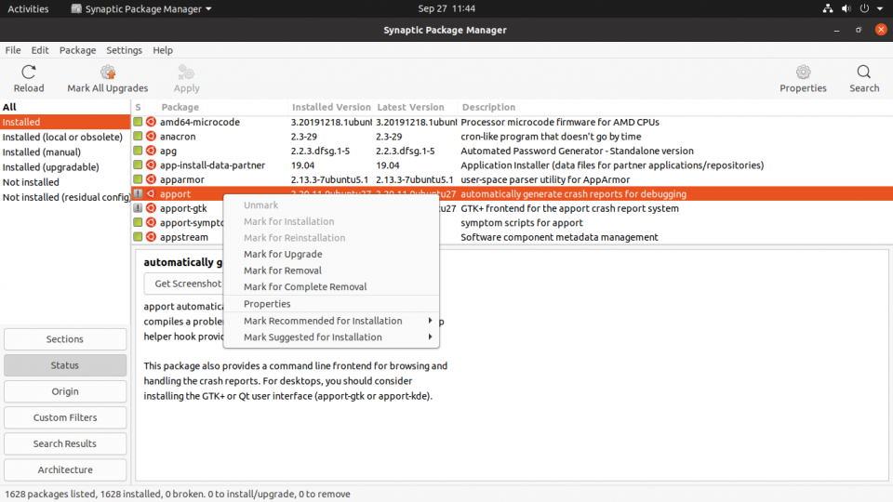This screenshot has width=893, height=502.
Task: Click the clock showing Sep 27 11:44
Action: [446, 8]
